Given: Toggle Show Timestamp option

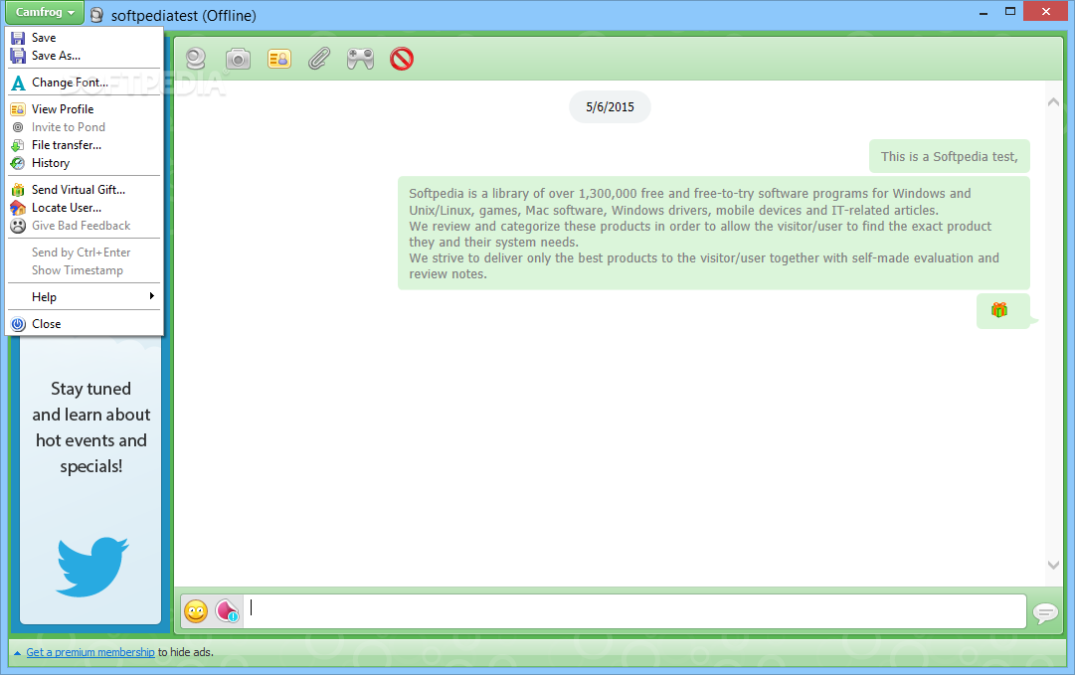Looking at the screenshot, I should click(x=84, y=270).
